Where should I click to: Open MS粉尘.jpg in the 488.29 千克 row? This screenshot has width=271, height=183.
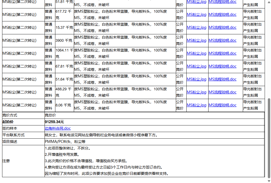click(196, 92)
